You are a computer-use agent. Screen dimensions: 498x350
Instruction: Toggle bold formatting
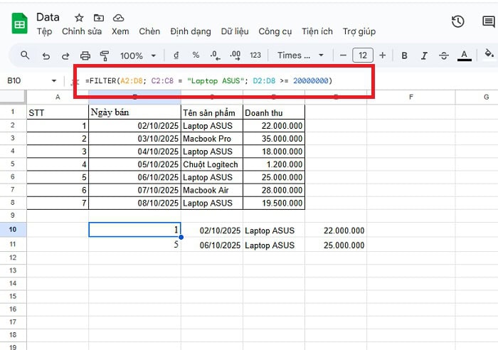pos(404,55)
